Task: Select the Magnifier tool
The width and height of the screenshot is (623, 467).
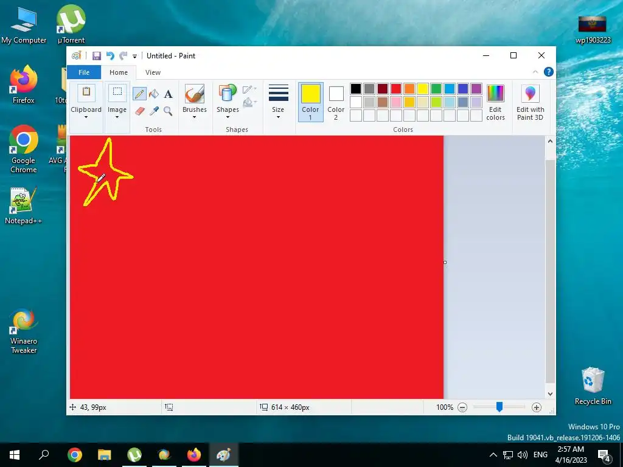Action: click(168, 111)
